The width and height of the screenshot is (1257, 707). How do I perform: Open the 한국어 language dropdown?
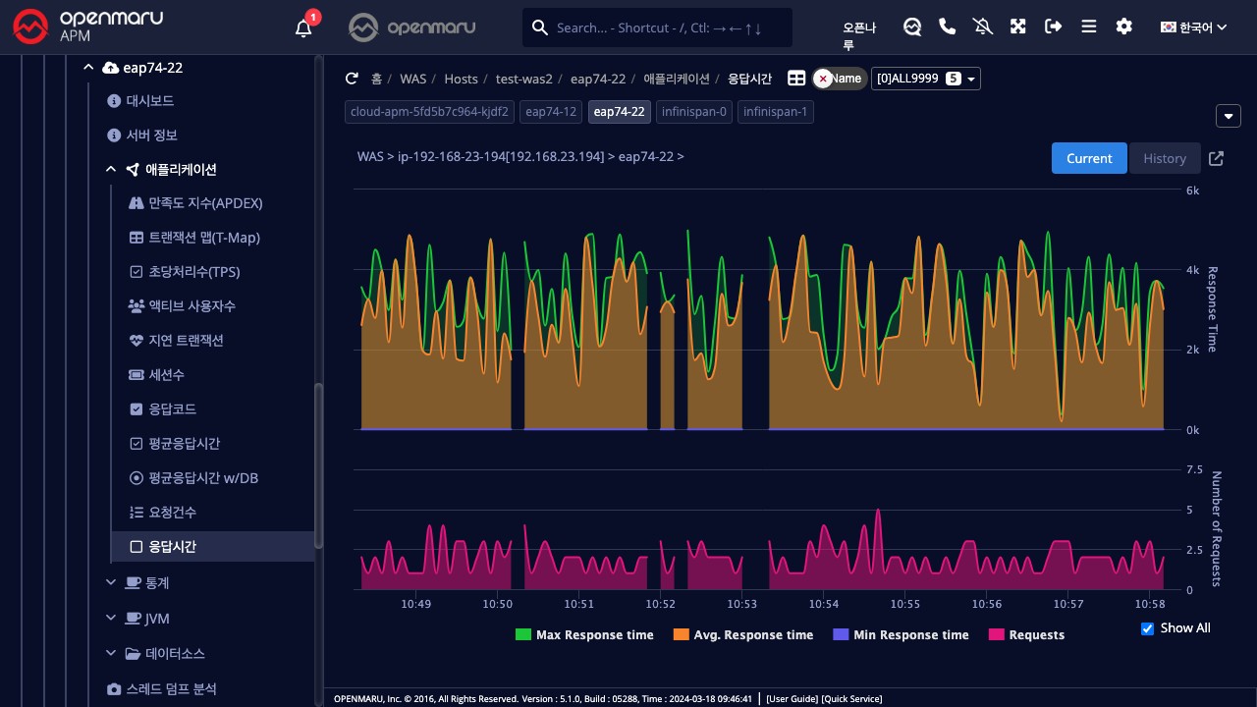tap(1194, 27)
